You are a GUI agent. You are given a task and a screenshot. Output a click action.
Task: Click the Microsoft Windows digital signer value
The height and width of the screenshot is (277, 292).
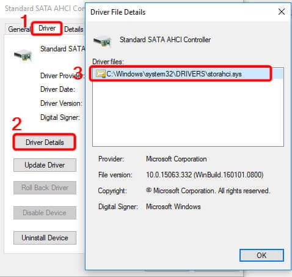[173, 207]
